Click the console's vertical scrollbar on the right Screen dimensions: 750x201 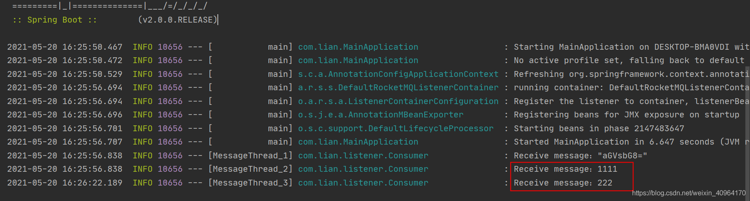click(747, 125)
